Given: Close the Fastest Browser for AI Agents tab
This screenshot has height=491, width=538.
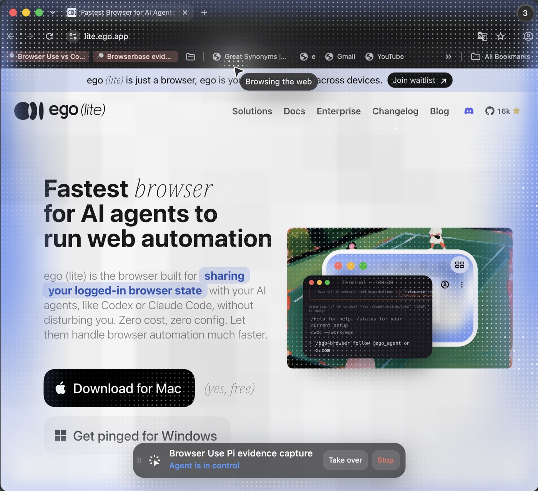Looking at the screenshot, I should coord(185,13).
